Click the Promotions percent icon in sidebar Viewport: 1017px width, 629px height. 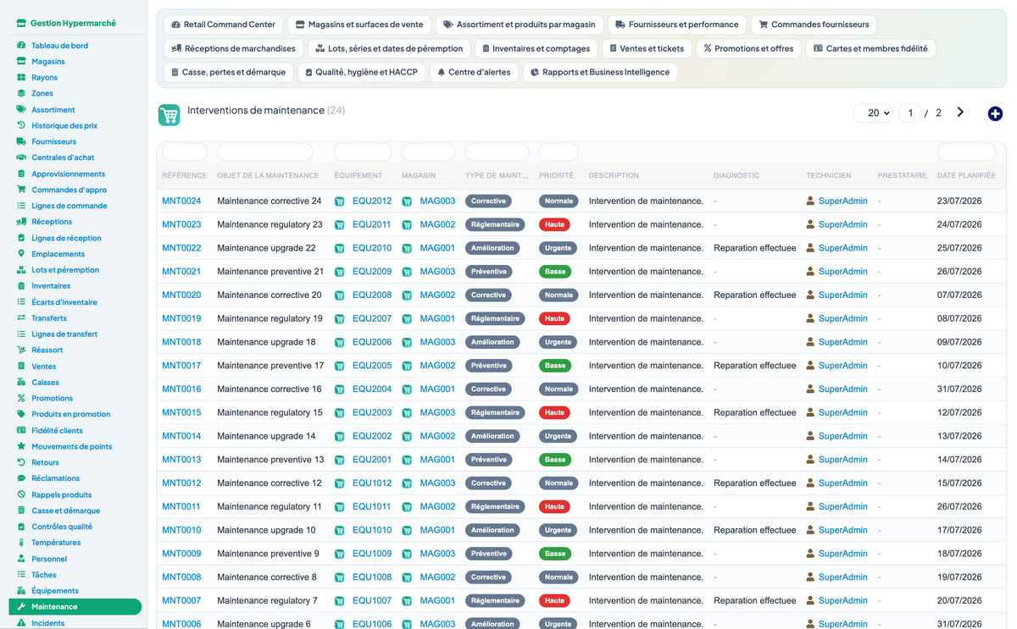[x=21, y=398]
